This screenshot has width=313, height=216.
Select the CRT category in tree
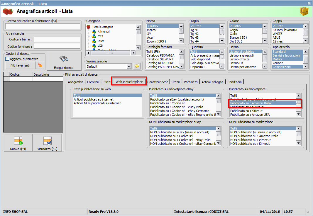(x=100, y=36)
